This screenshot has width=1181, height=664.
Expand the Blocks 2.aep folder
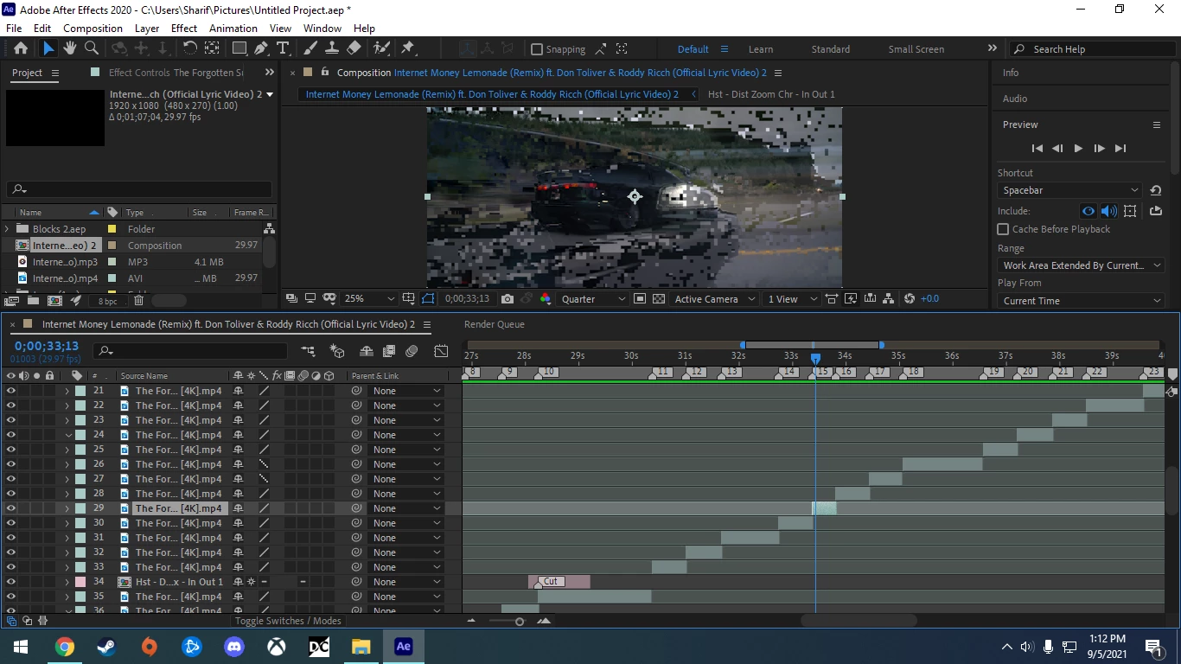point(8,229)
